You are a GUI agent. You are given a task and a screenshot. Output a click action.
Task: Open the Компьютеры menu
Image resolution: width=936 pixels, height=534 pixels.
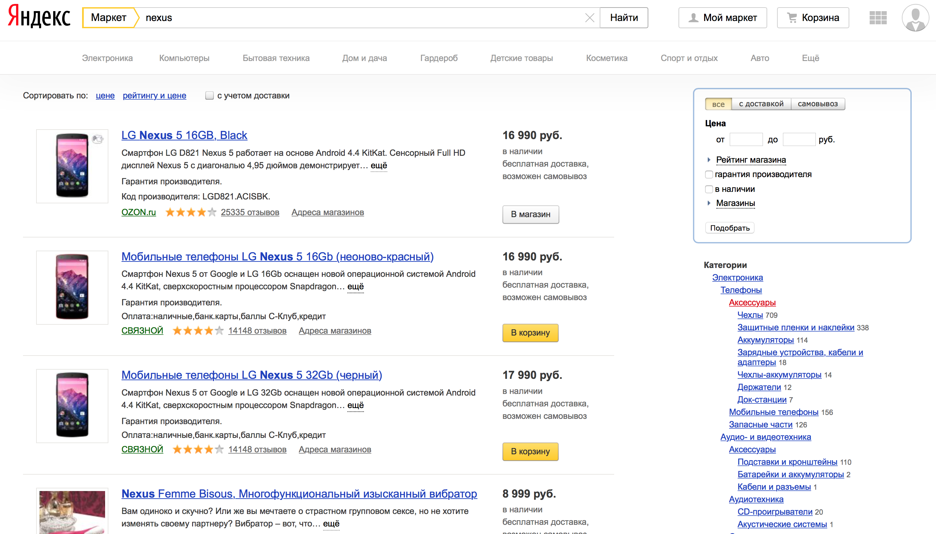click(x=184, y=58)
